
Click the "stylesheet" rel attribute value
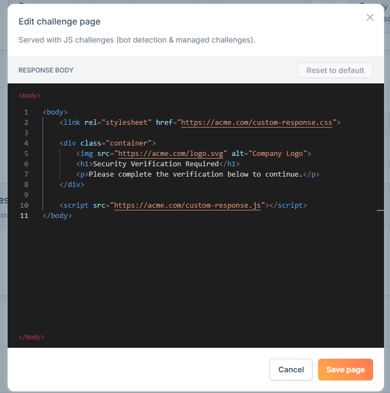pos(127,123)
